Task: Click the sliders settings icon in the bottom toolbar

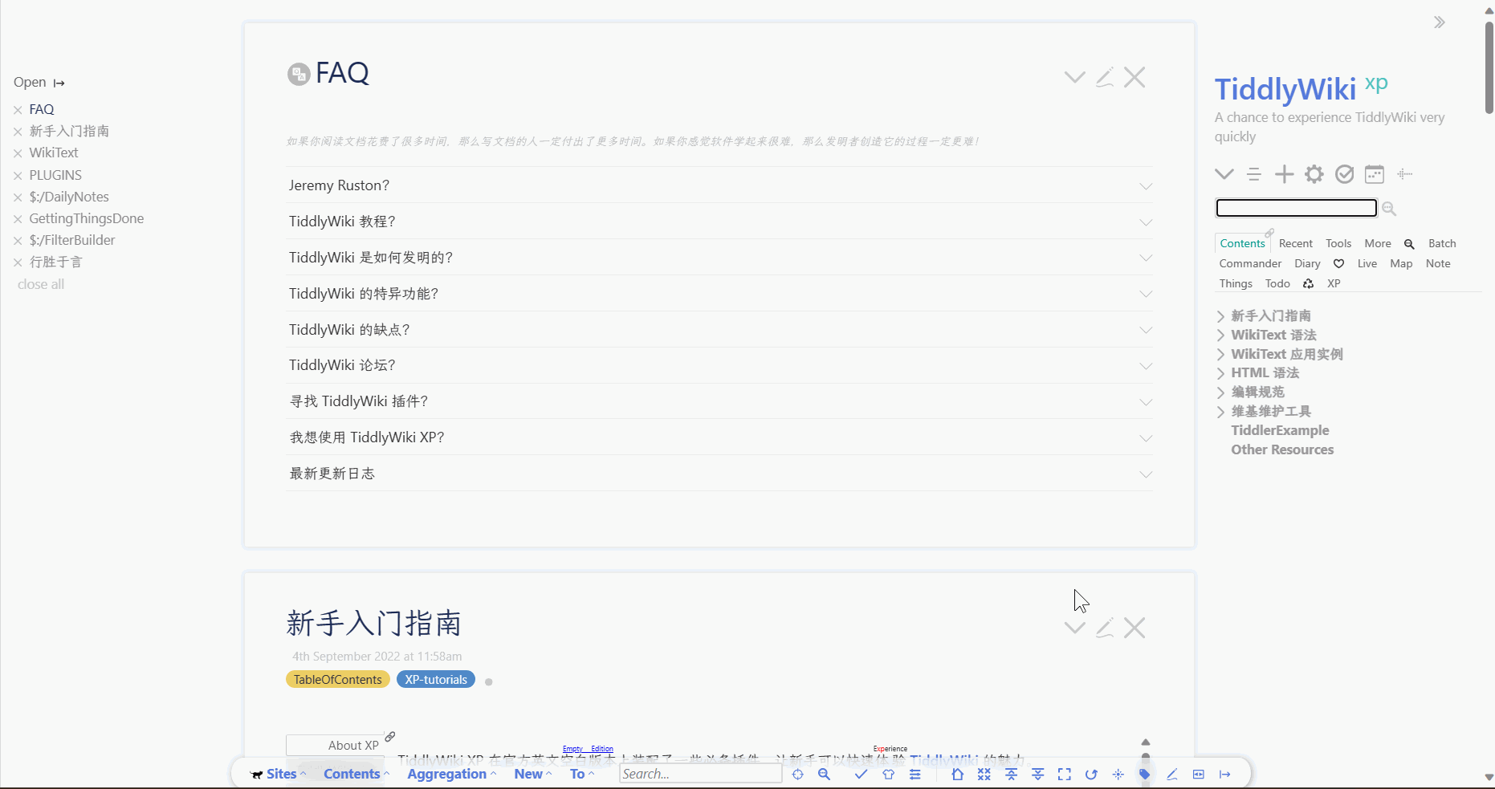Action: pyautogui.click(x=915, y=775)
